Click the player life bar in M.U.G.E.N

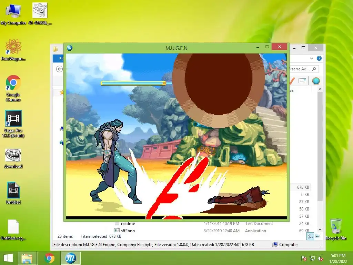[133, 84]
